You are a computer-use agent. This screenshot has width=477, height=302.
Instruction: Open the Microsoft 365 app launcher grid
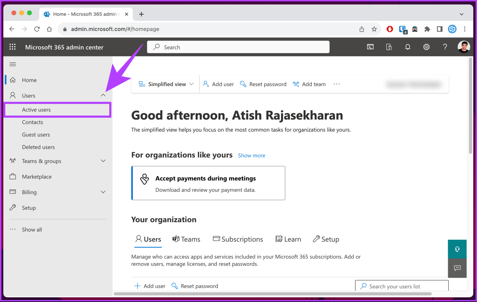12,47
